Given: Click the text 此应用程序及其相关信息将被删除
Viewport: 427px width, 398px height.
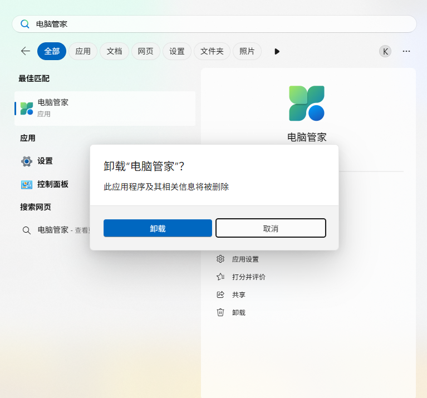Looking at the screenshot, I should click(166, 186).
